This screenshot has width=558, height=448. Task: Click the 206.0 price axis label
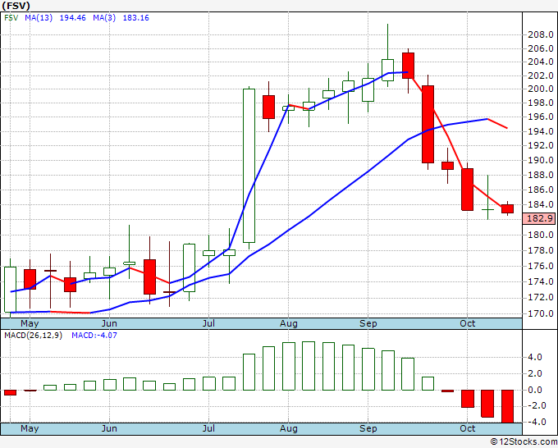tap(540, 48)
